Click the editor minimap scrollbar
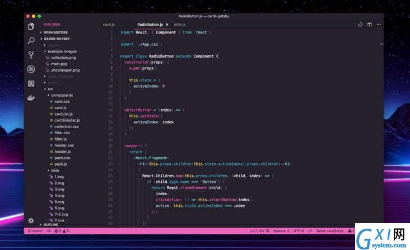410x250 pixels. click(x=381, y=44)
